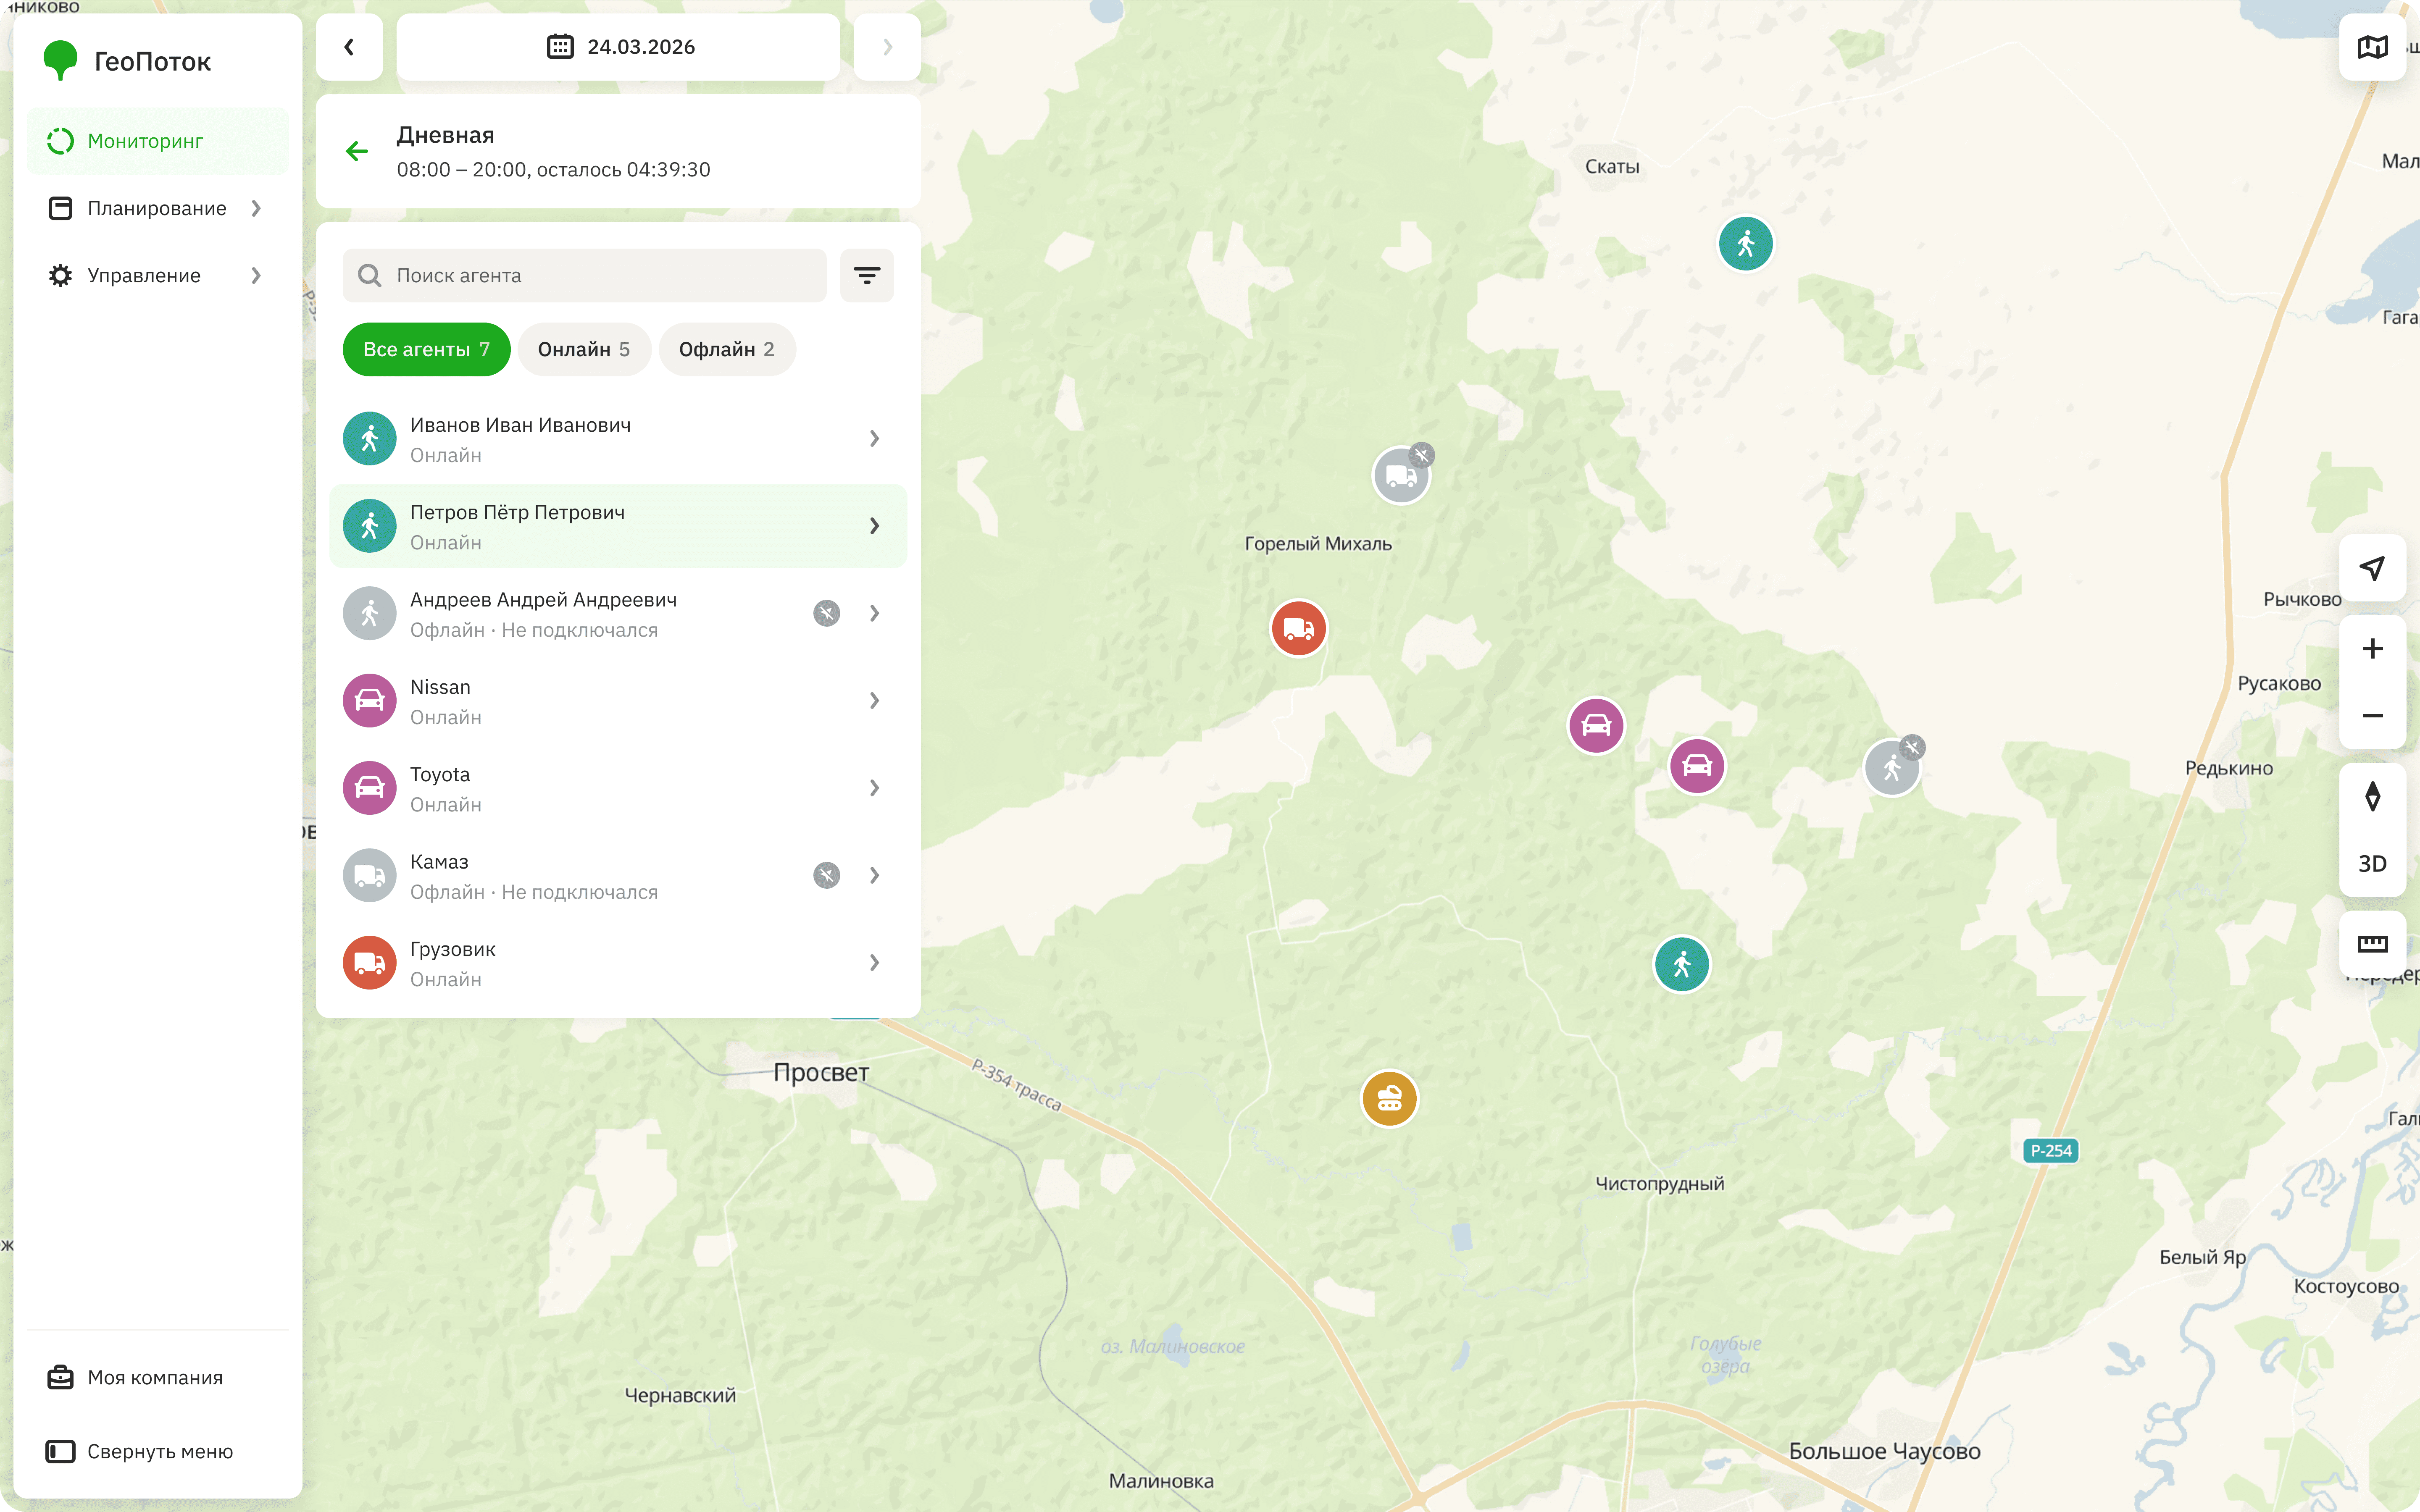Open the Мониторинг section

pyautogui.click(x=158, y=141)
